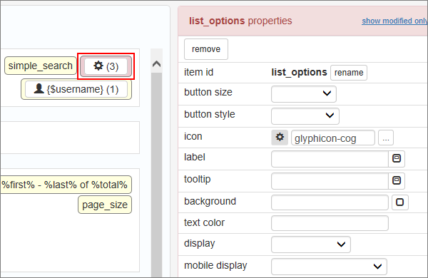Screen dimensions: 428x278
Task: Expand the button size dropdown
Action: coord(304,94)
